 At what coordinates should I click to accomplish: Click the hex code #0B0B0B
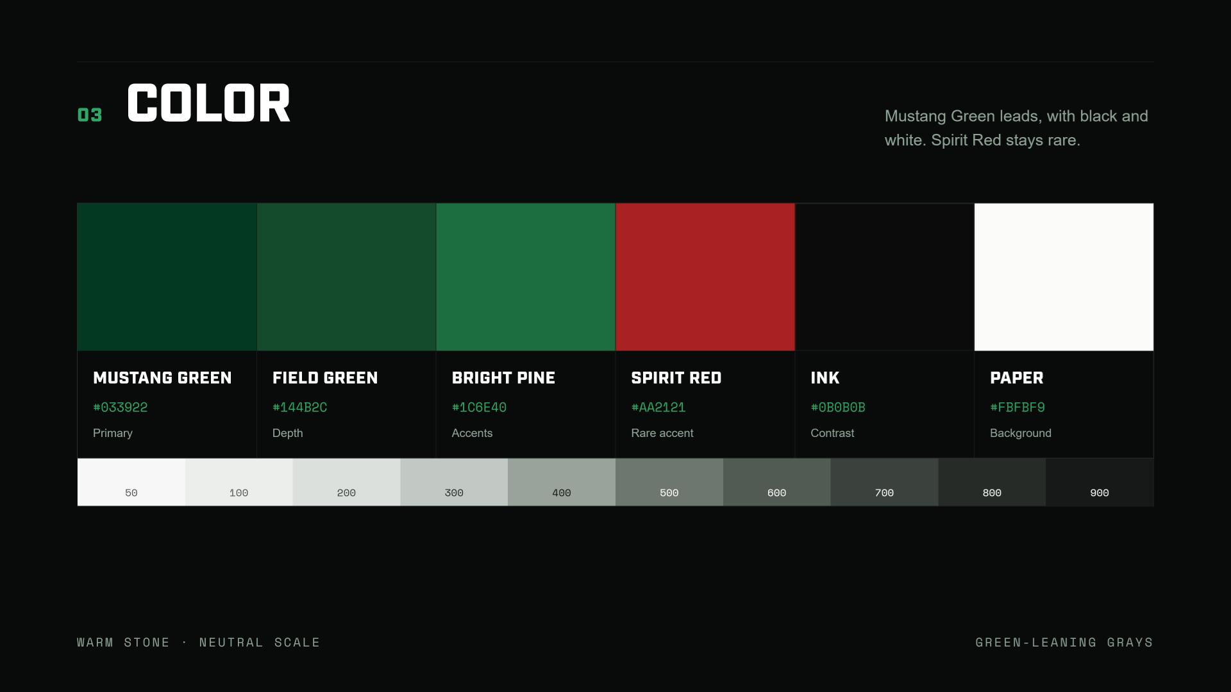click(x=838, y=408)
